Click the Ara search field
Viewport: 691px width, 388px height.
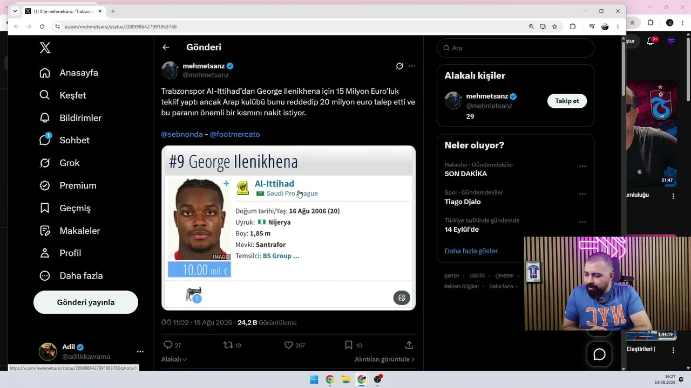coord(516,48)
